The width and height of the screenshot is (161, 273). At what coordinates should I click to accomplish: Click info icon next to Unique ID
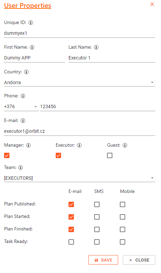31,23
